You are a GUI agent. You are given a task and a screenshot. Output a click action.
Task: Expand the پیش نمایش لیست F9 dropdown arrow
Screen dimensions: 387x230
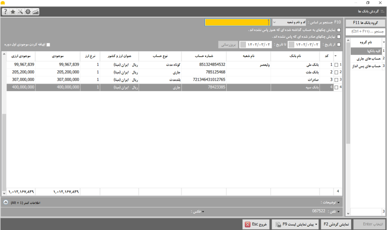316,224
